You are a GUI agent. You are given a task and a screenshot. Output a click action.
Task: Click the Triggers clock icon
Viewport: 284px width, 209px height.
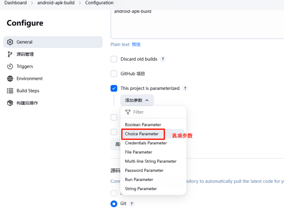[x=10, y=67]
